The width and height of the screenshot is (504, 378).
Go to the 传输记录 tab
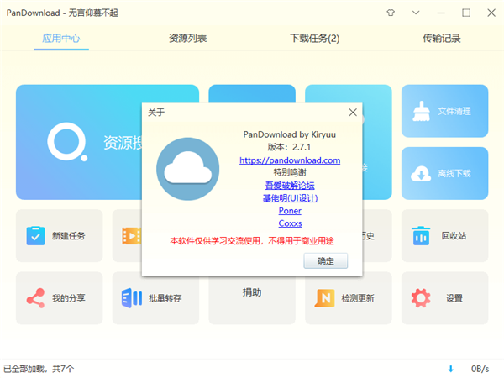(x=441, y=39)
